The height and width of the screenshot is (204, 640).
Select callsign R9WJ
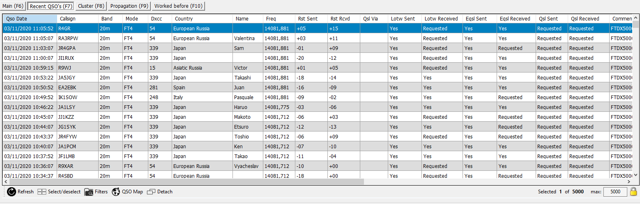point(65,68)
